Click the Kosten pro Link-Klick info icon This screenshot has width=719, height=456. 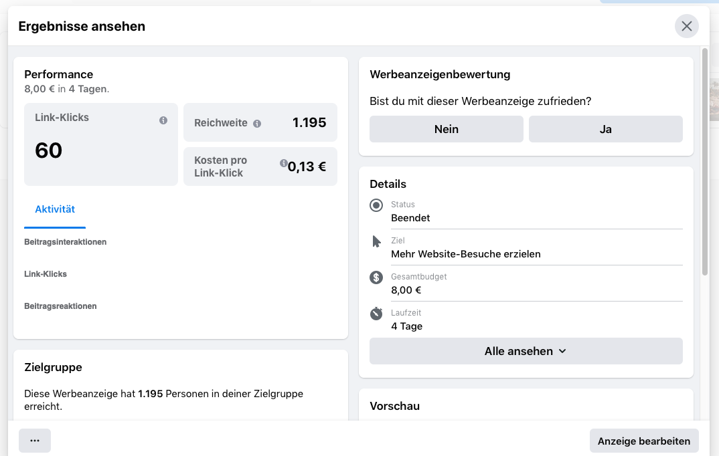(284, 163)
